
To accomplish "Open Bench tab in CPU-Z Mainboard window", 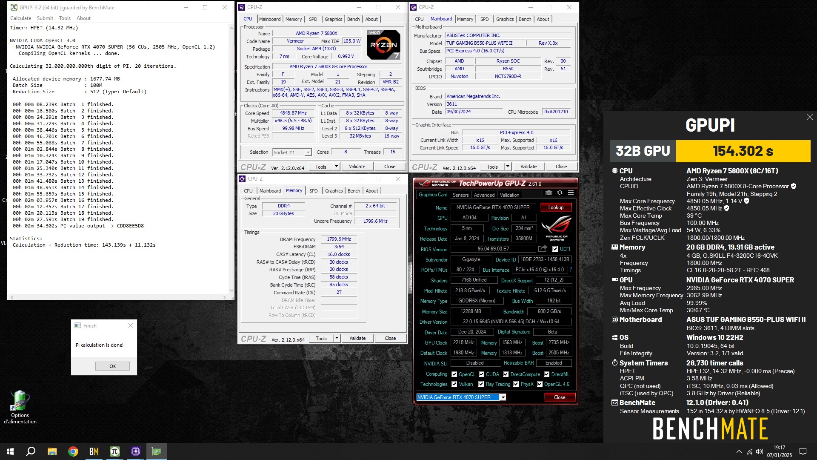I will click(x=525, y=19).
